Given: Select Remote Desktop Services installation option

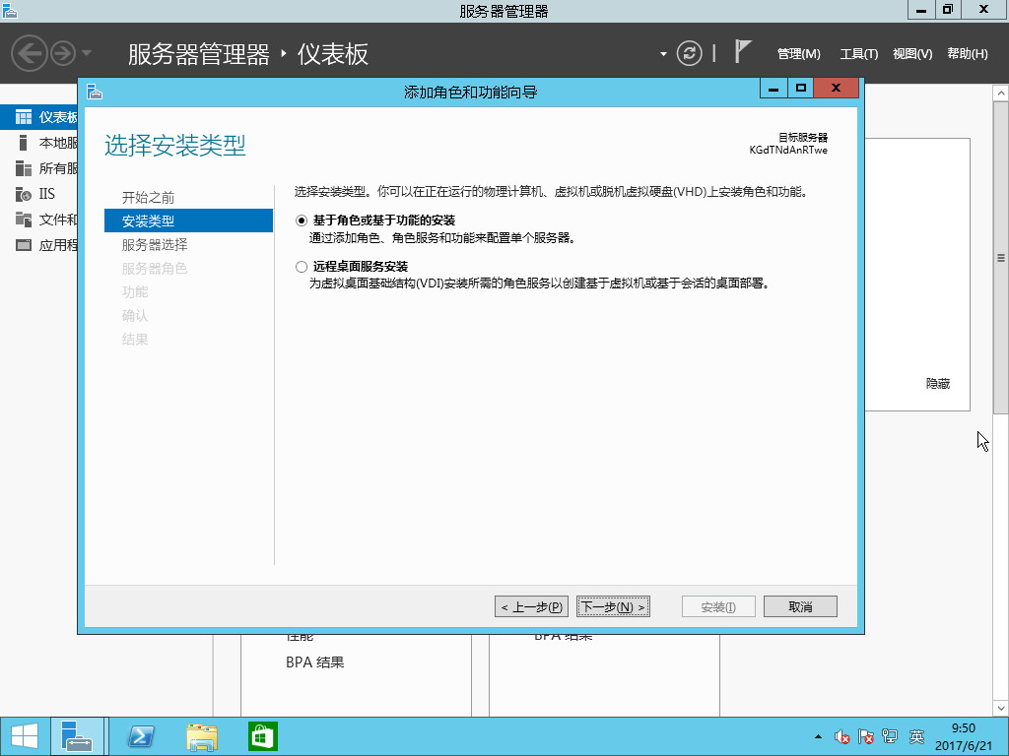Looking at the screenshot, I should pos(302,267).
